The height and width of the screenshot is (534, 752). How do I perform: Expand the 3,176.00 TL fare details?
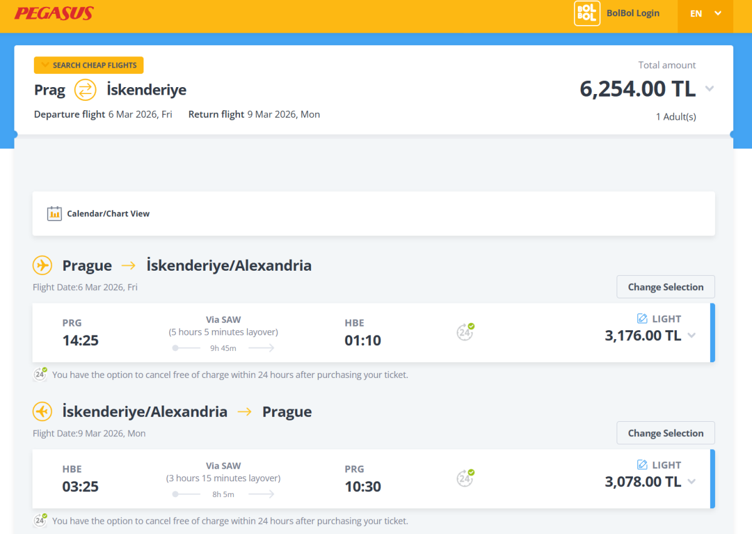(691, 335)
